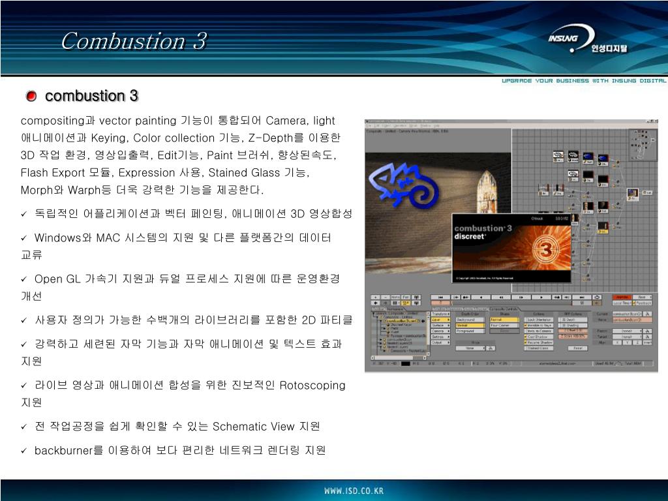Screen dimensions: 668x501
Task: Open the Settings category
Action: 440,337
